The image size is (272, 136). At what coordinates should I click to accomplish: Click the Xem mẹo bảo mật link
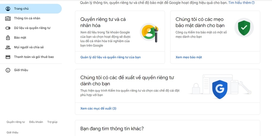coord(189,57)
